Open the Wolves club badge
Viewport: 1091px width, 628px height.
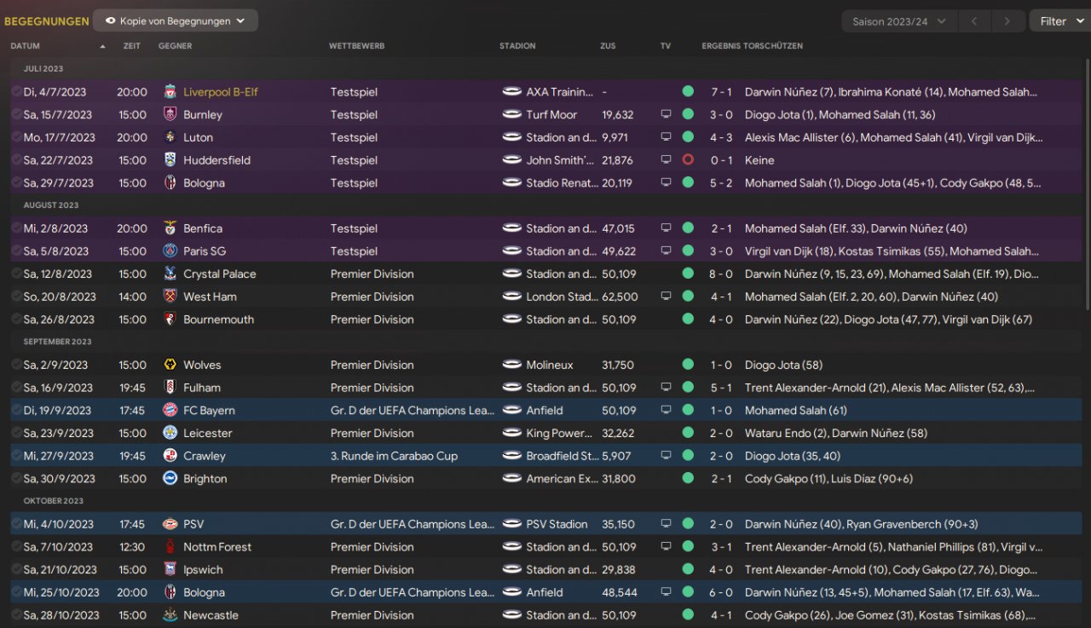(170, 365)
